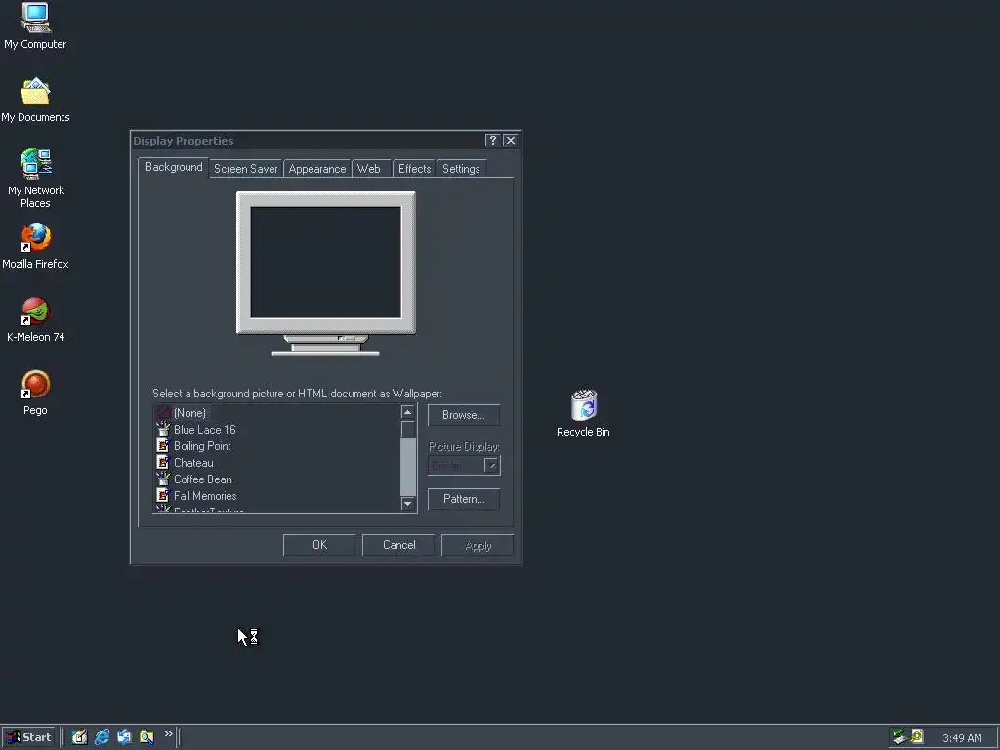Click the Coffee Bean file icon

pyautogui.click(x=163, y=479)
